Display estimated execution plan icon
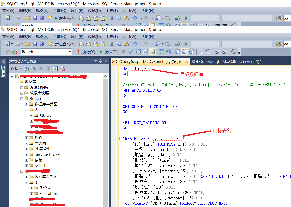This screenshot has height=207, width=291. (x=138, y=52)
